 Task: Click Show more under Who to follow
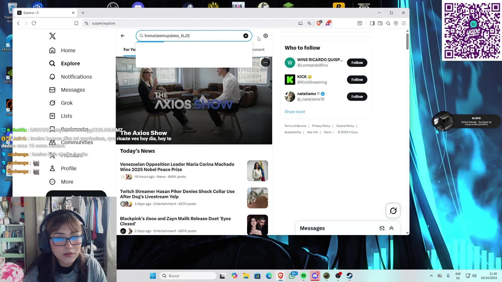(x=295, y=112)
